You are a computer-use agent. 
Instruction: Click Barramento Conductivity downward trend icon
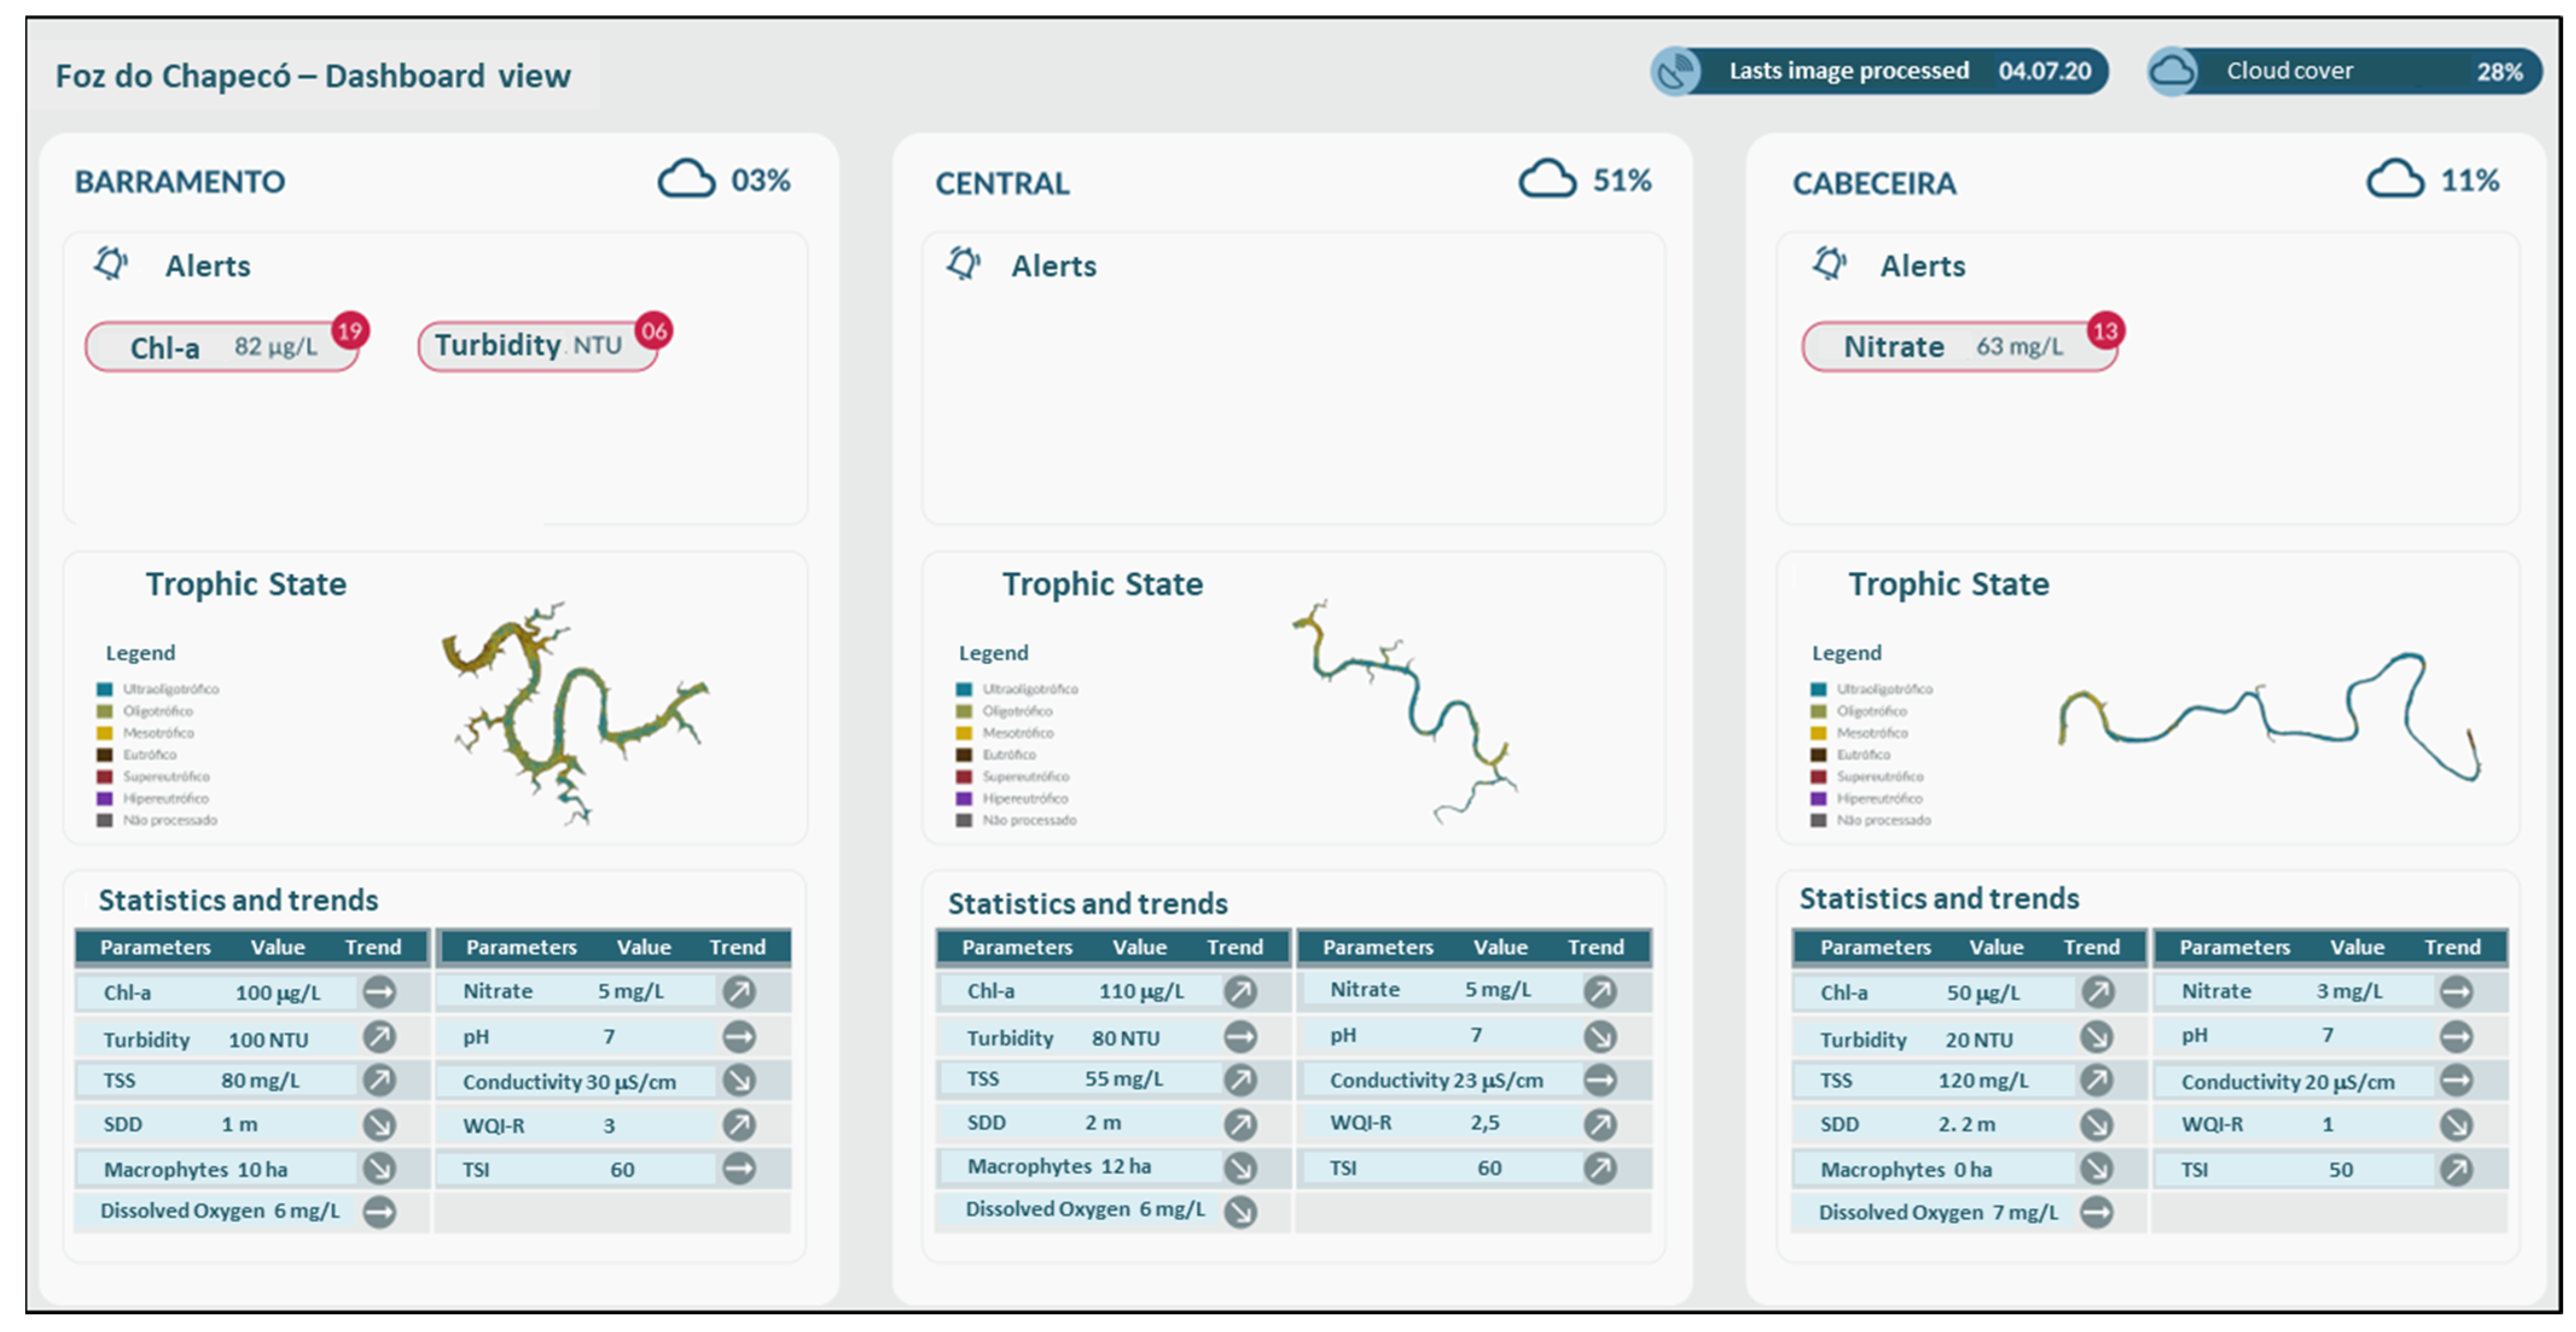pos(739,1081)
